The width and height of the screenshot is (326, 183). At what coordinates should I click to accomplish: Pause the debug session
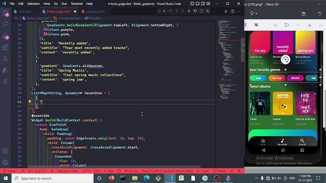(x=164, y=11)
